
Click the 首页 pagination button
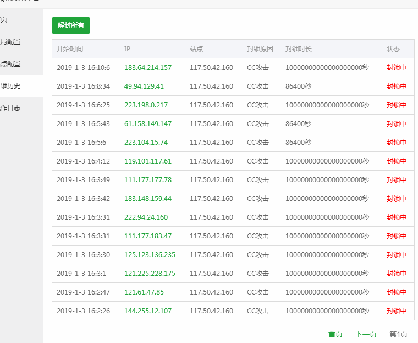(x=335, y=334)
